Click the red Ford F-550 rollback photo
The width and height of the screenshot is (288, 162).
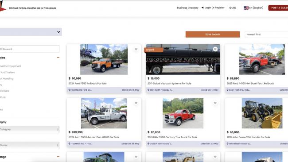coord(262,59)
